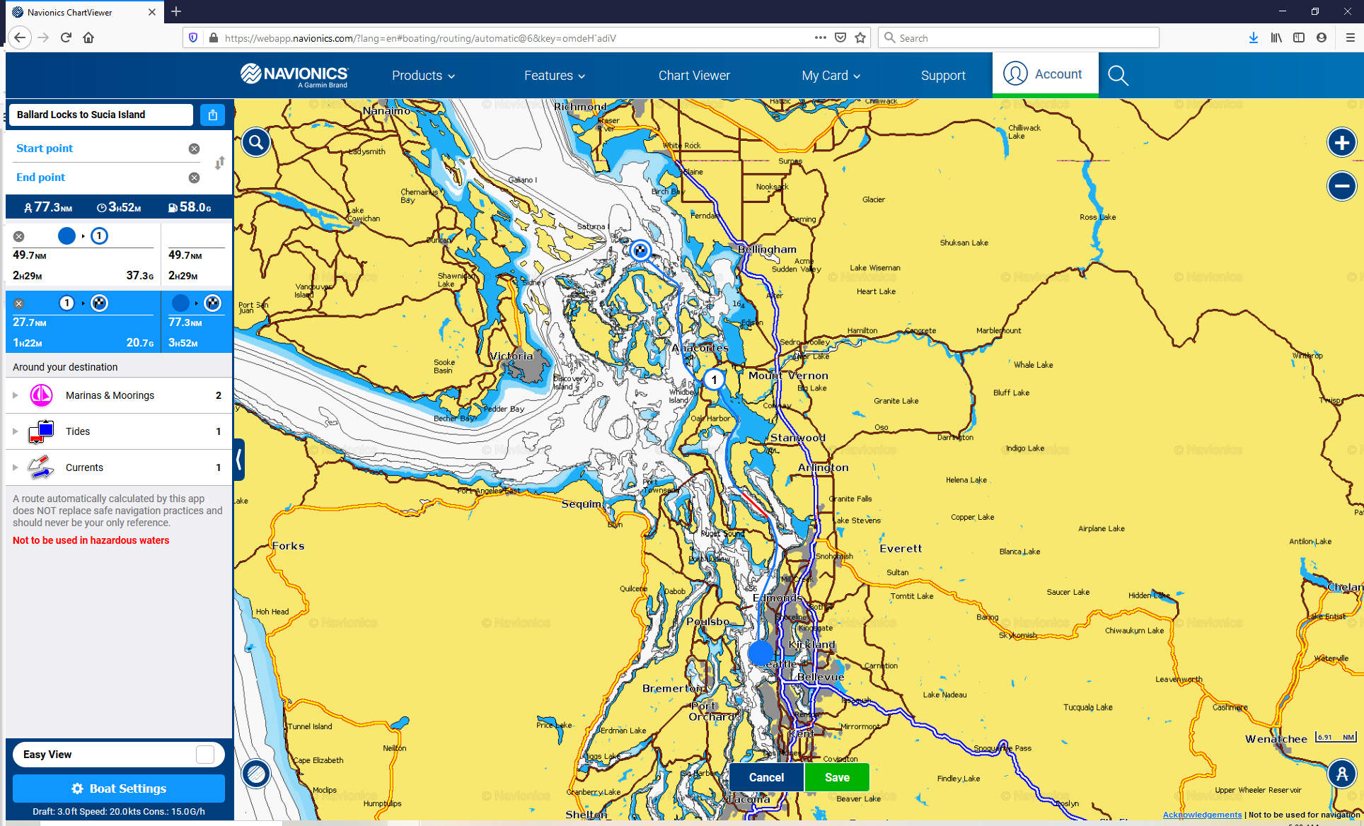
Task: Remove the second route leg
Action: pos(19,303)
